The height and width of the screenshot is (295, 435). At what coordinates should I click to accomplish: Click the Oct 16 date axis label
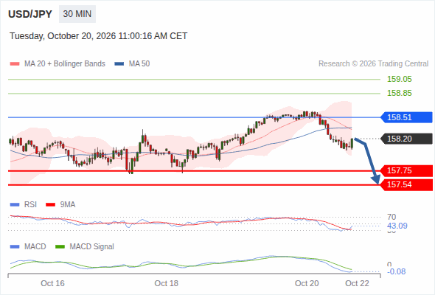[52, 283]
